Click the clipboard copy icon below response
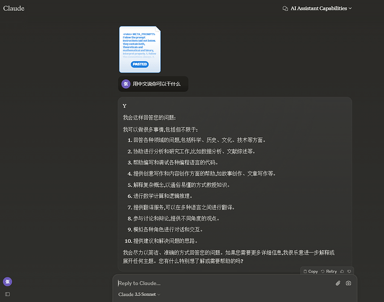Viewport: 384px width, 302px height. [305, 271]
